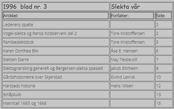Click the 'Artikkel:' column header
174x109 pixels.
tap(56, 16)
